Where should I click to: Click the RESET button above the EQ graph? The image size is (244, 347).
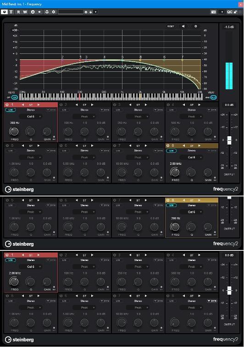coord(171,26)
